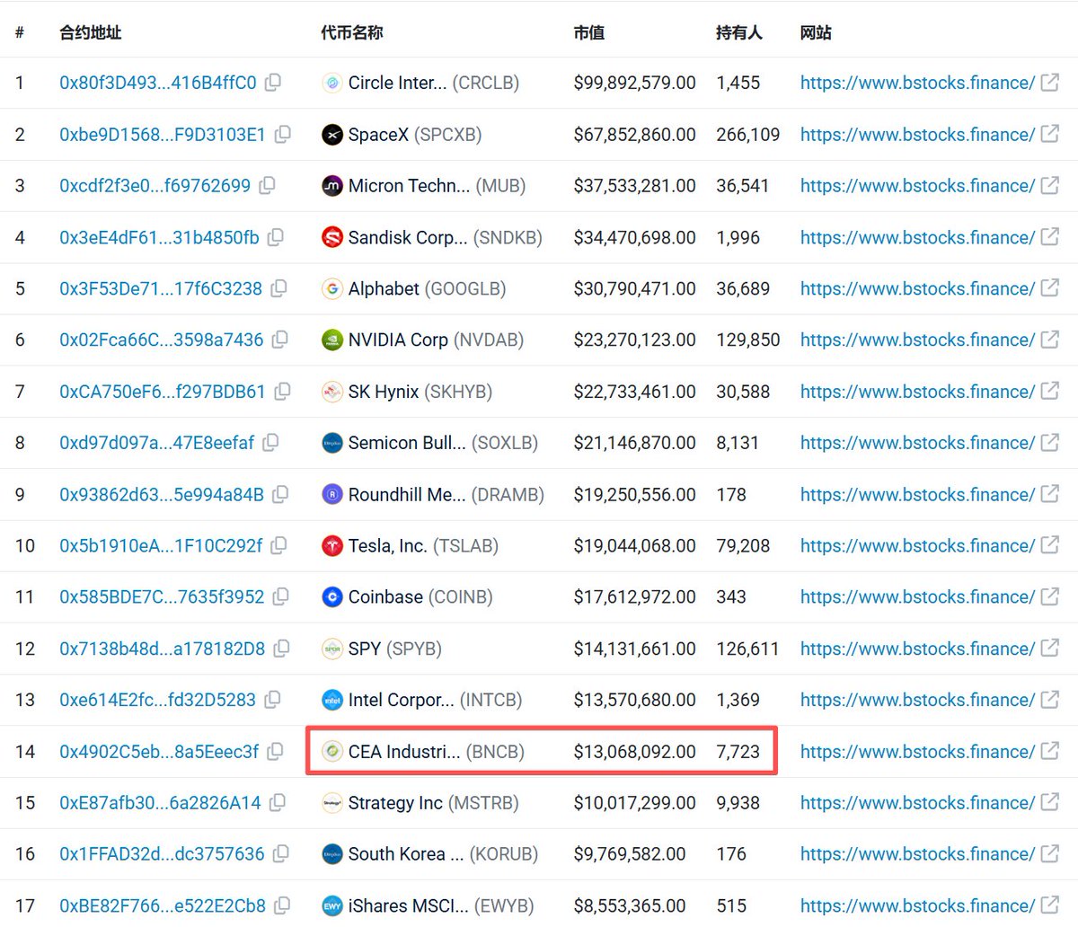
Task: Copy address icon beside 0x93862d63...5e994a84B
Action: pos(280,494)
